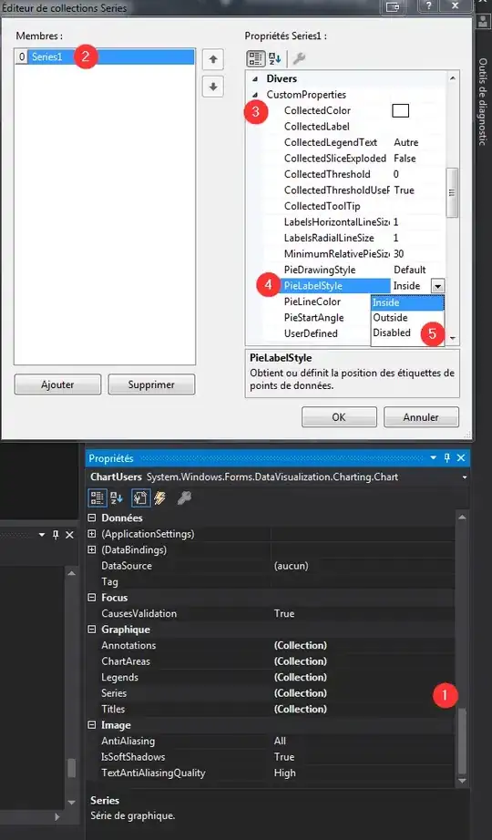Choose Inside from PieLabelStyle list
Screen dimensions: 492x840
[x=407, y=302]
